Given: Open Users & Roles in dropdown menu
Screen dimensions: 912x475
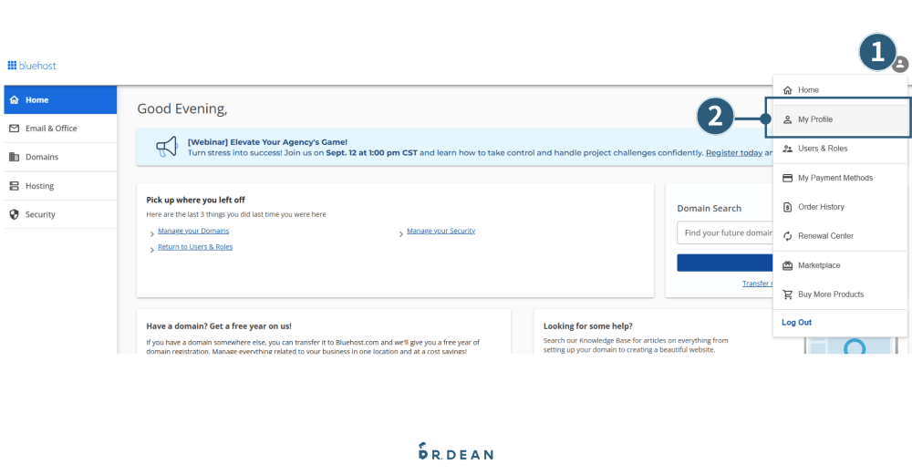Looking at the screenshot, I should 822,149.
